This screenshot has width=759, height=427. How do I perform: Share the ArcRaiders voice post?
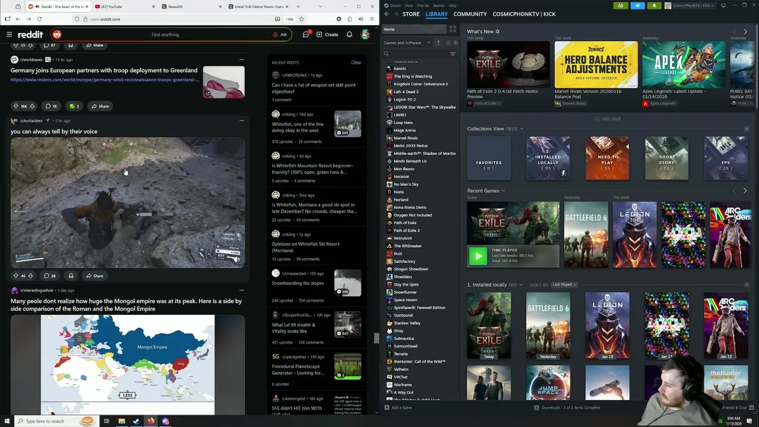coord(94,276)
